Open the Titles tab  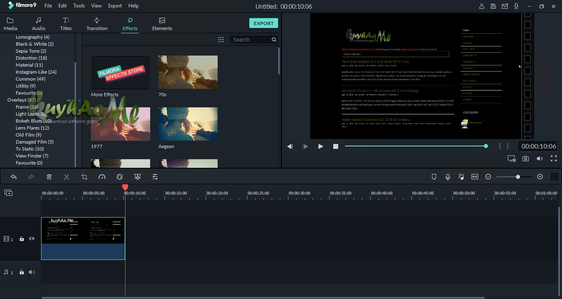coord(66,24)
